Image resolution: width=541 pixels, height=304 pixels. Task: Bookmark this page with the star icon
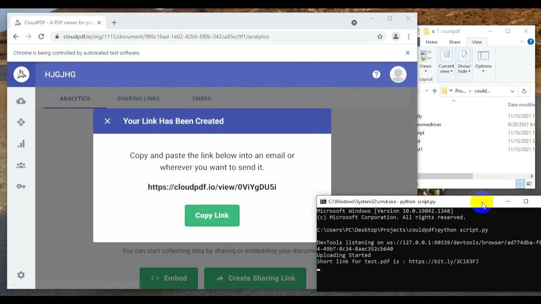[x=380, y=37]
